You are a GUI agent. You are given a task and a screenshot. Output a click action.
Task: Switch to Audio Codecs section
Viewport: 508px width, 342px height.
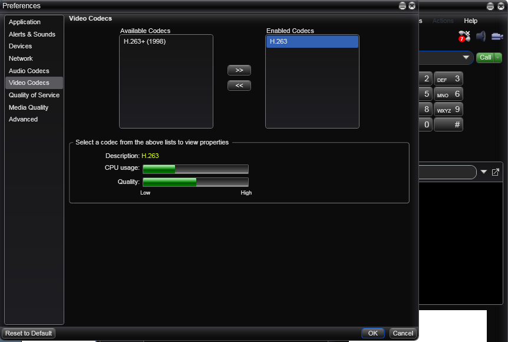[x=34, y=71]
